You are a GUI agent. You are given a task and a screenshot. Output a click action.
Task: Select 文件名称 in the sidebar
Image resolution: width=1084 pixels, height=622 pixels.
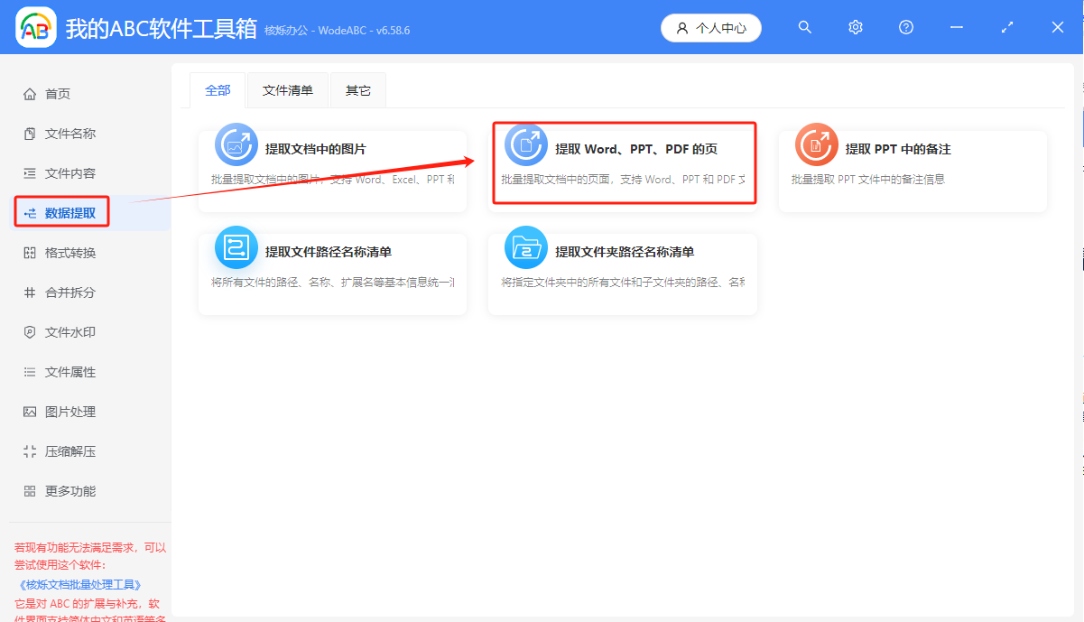tap(61, 133)
